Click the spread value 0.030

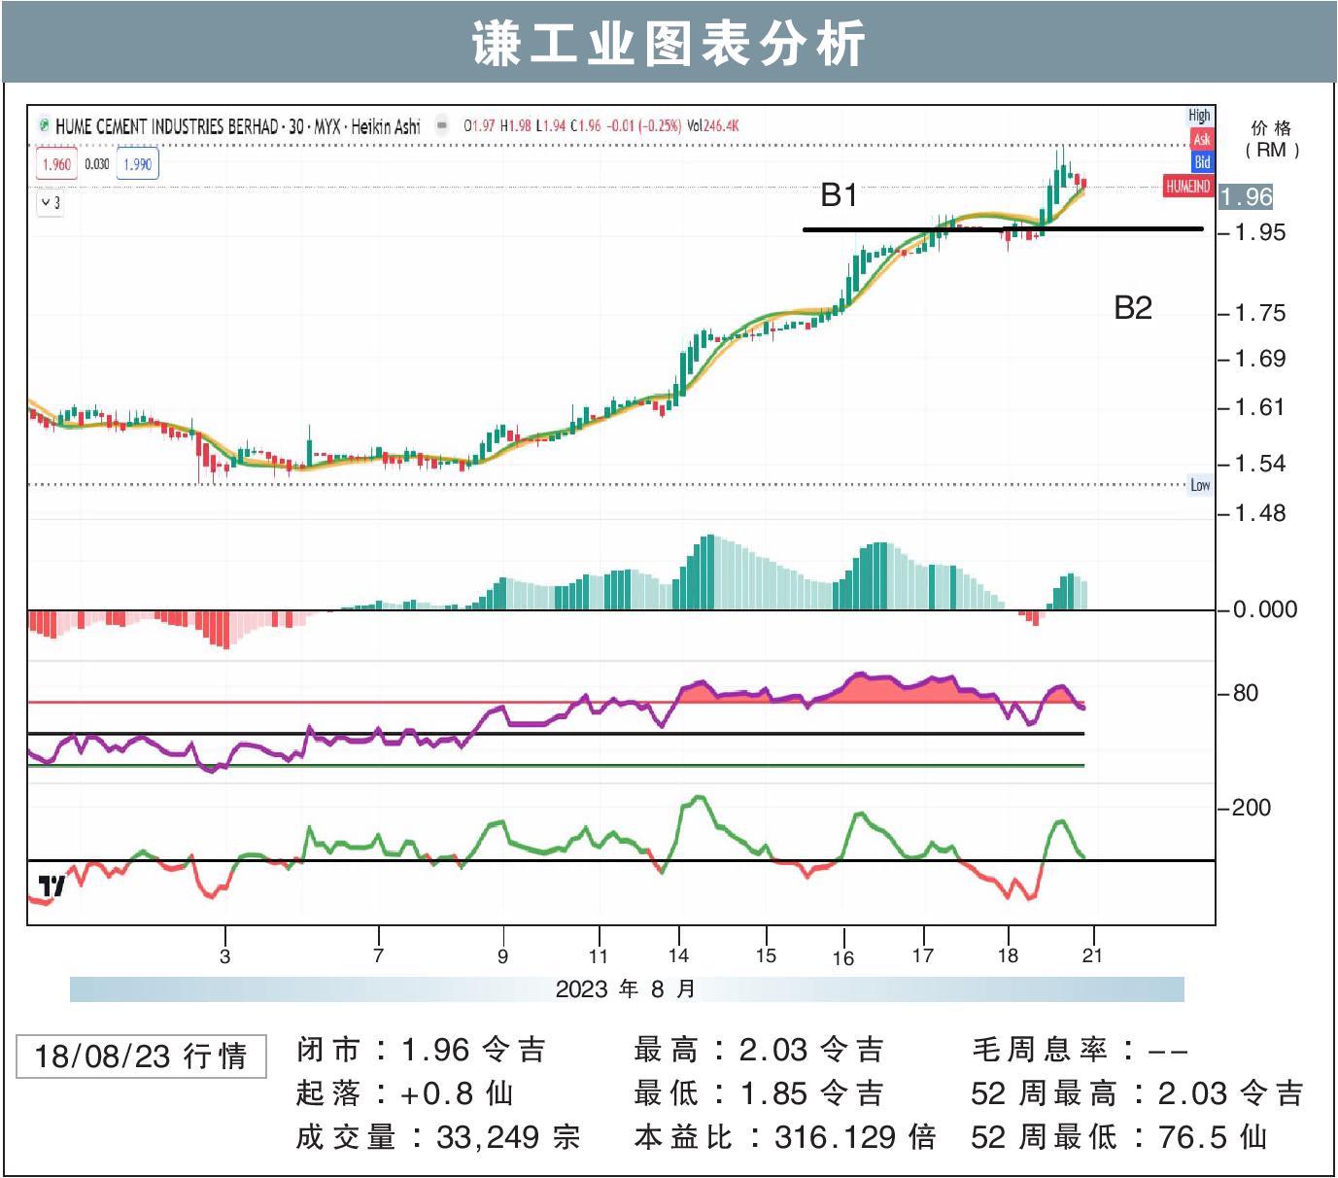click(96, 164)
